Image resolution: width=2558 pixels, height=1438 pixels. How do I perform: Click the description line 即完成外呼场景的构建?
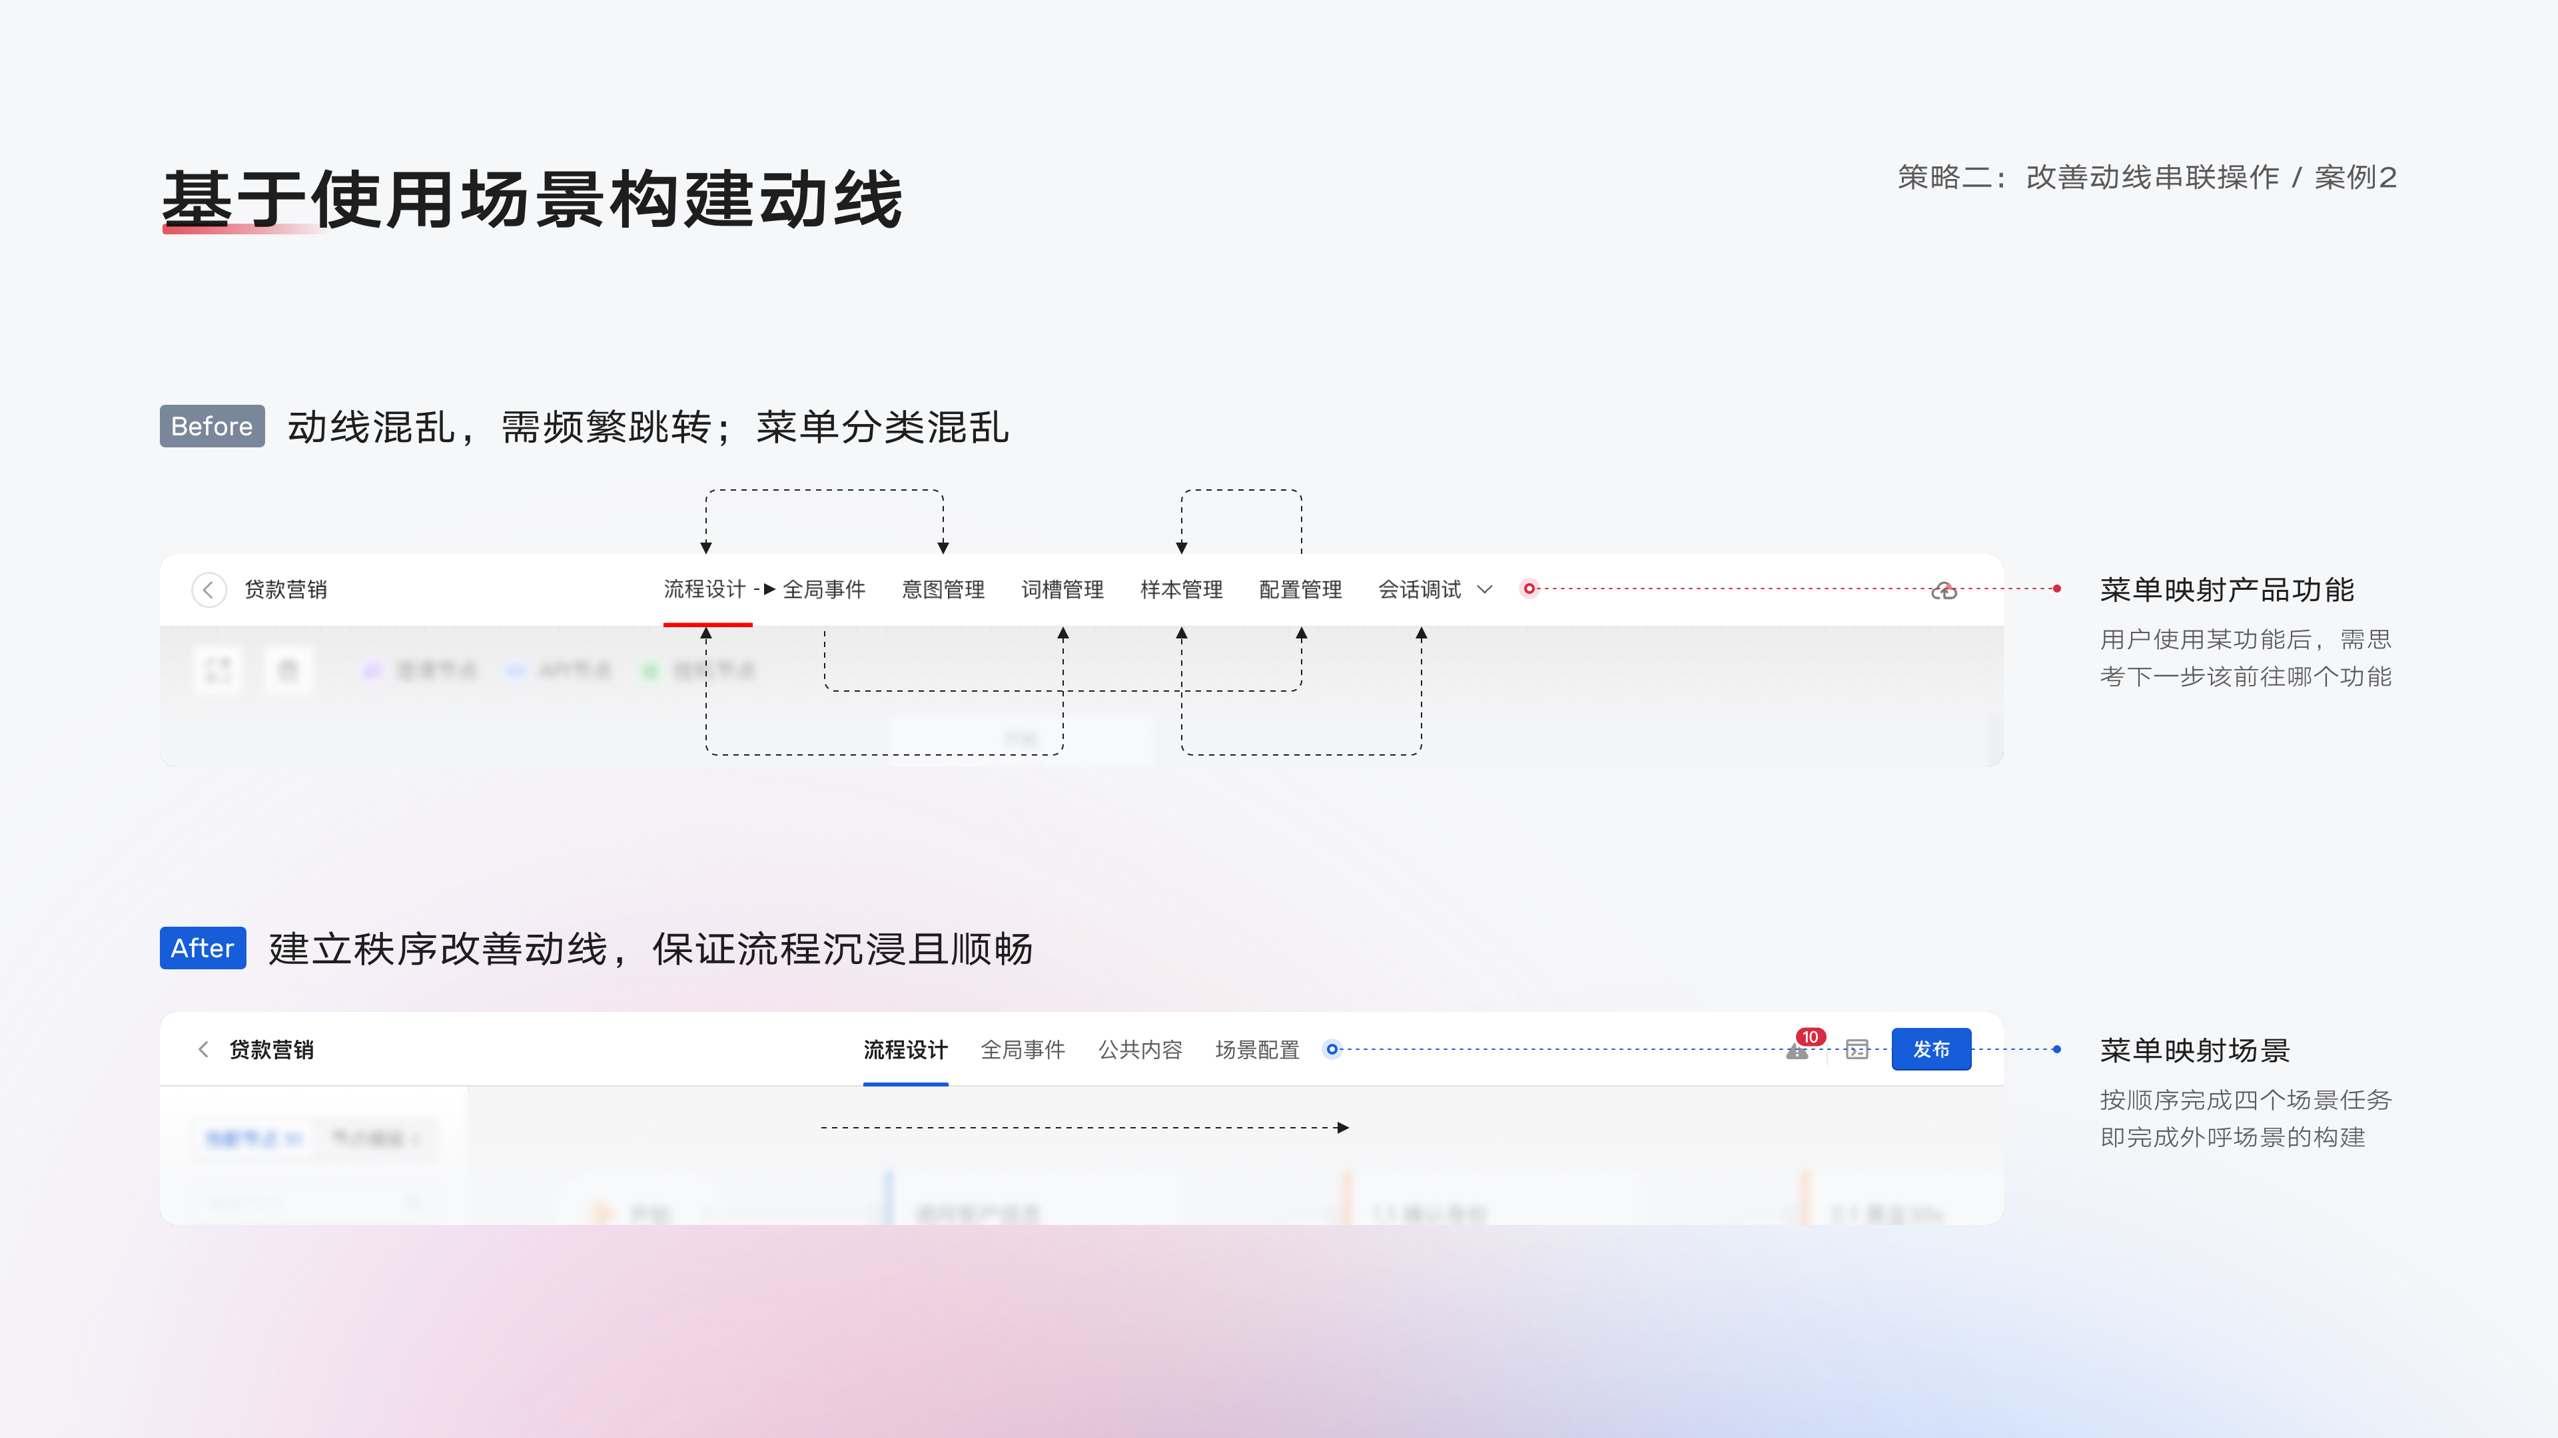click(2234, 1137)
